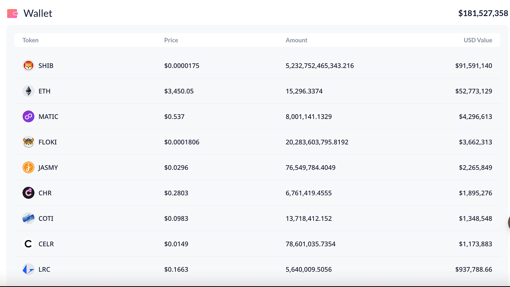This screenshot has height=287, width=510.
Task: Click LRC USD value $937,788.66
Action: pyautogui.click(x=474, y=269)
